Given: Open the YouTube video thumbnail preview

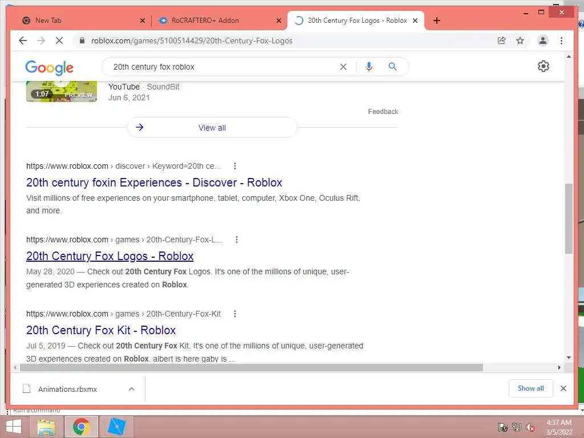Looking at the screenshot, I should 62,91.
